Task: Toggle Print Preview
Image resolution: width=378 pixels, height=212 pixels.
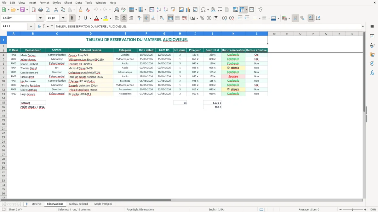Action: pyautogui.click(x=47, y=10)
